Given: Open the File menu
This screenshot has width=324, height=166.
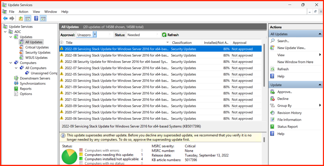Looking at the screenshot, I should click(x=11, y=11).
